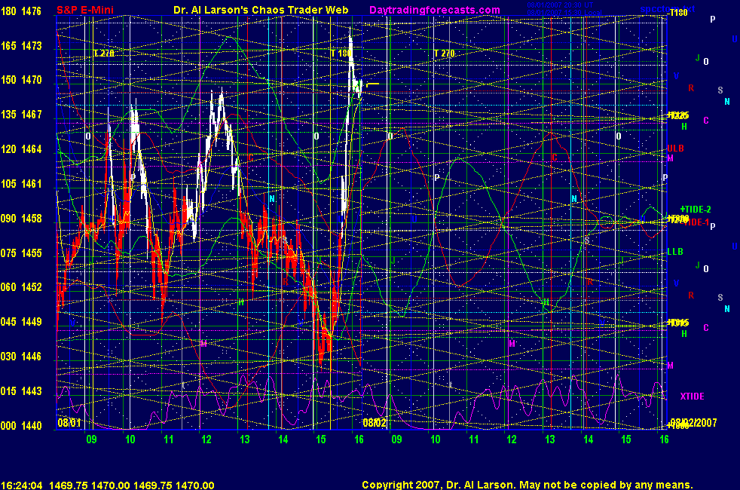
Task: Click the 1469.75 1470.00 1469.75 1470.00 quote readout
Action: point(132,485)
